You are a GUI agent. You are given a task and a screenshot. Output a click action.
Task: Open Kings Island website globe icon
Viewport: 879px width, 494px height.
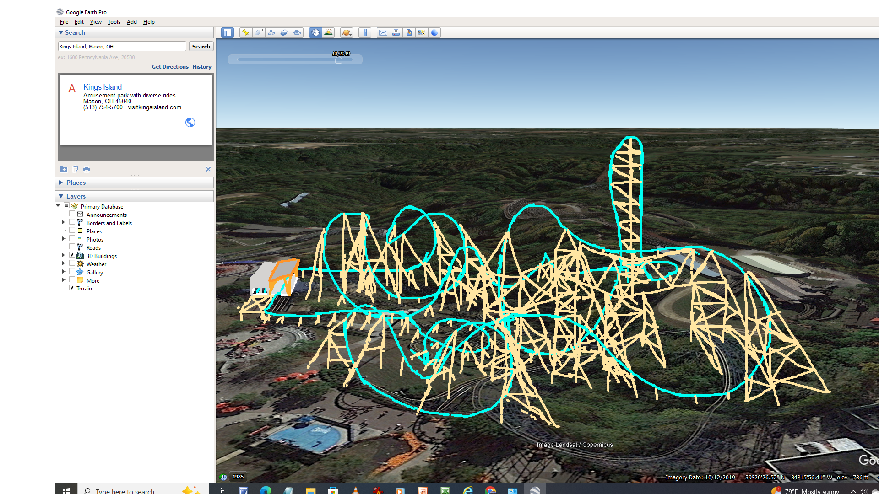click(190, 122)
